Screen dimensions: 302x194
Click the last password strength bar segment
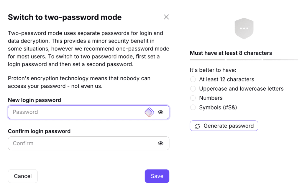[281, 60]
